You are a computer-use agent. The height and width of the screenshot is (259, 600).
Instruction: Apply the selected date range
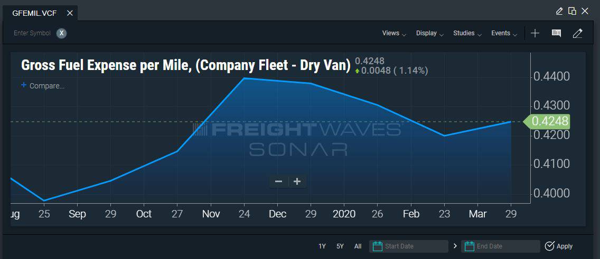(559, 246)
